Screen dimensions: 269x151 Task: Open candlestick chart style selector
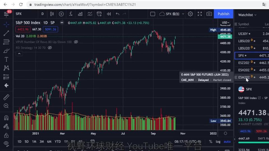pyautogui.click(x=52, y=14)
